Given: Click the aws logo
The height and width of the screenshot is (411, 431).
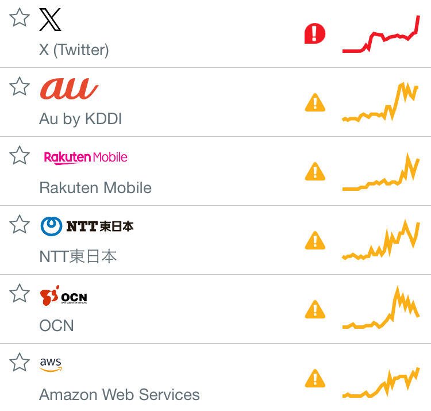Looking at the screenshot, I should tap(51, 364).
